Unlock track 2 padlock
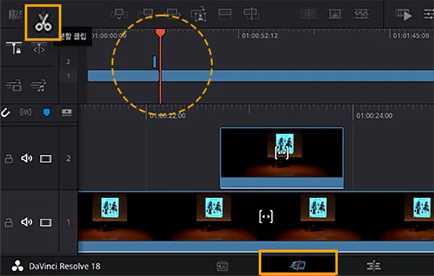Screen dimensions: 434x276 coord(9,159)
